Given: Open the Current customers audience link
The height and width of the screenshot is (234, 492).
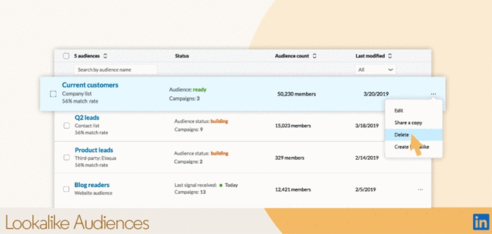Looking at the screenshot, I should click(x=90, y=85).
